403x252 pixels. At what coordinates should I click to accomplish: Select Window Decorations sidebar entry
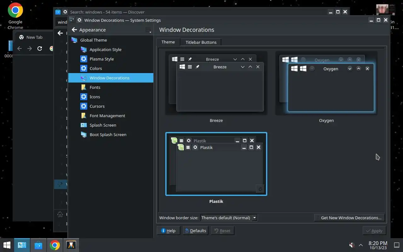[111, 78]
